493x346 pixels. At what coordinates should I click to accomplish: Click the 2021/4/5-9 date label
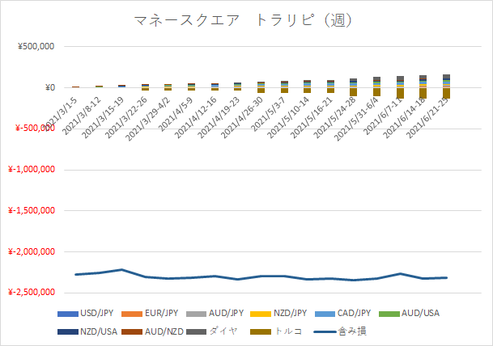pyautogui.click(x=175, y=114)
